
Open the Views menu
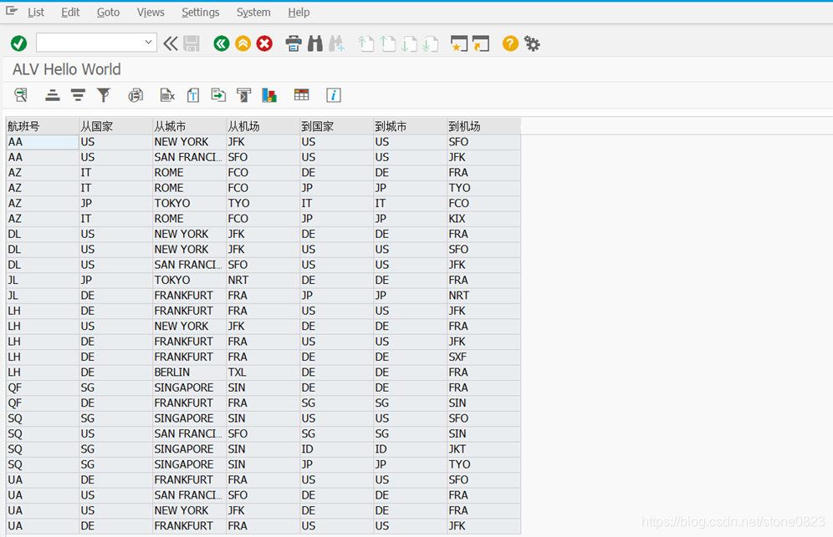pos(151,13)
